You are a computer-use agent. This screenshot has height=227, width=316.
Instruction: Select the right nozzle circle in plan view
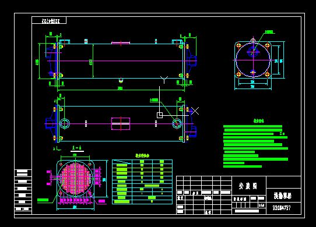[x=177, y=123]
